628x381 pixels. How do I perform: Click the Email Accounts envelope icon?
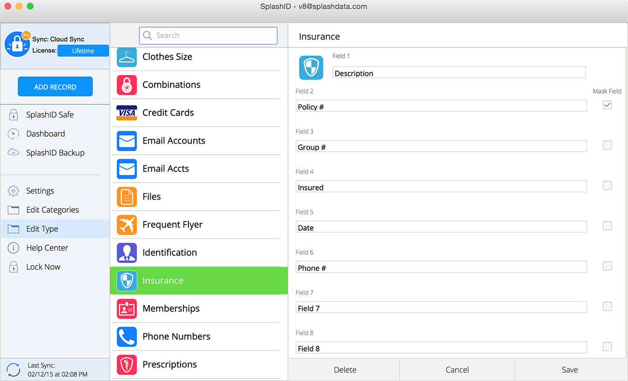click(127, 141)
